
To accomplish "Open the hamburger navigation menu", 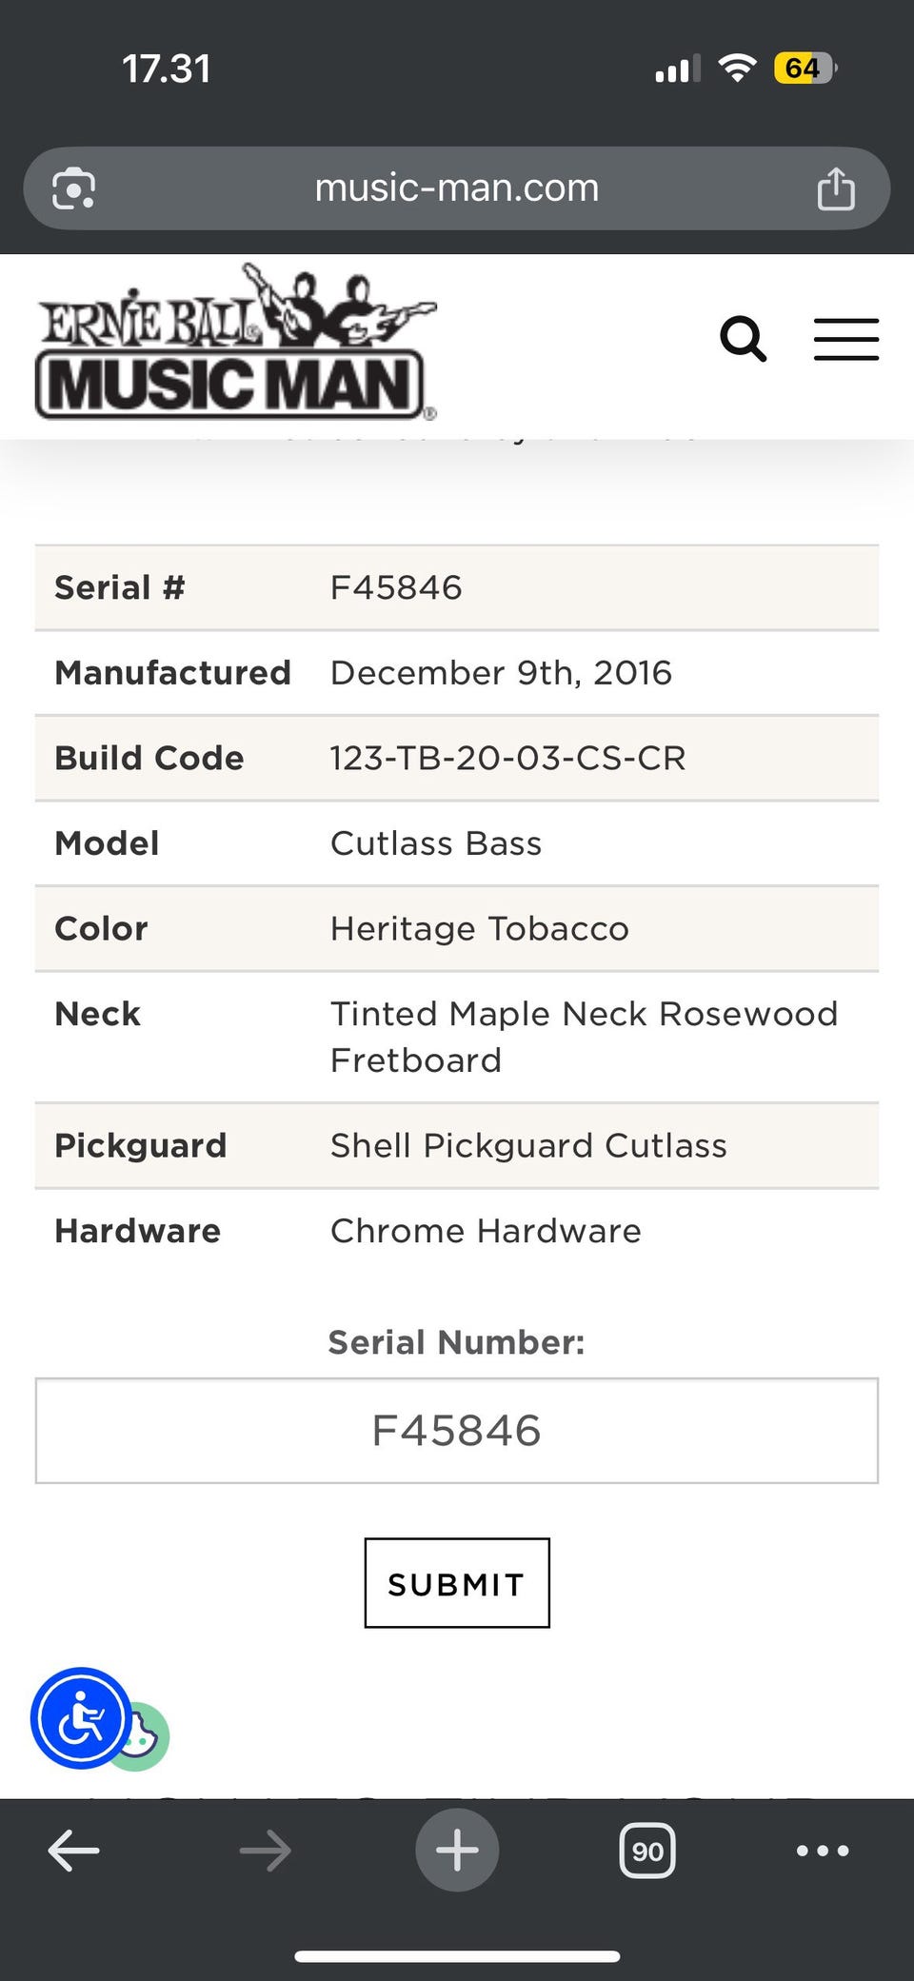I will [845, 339].
